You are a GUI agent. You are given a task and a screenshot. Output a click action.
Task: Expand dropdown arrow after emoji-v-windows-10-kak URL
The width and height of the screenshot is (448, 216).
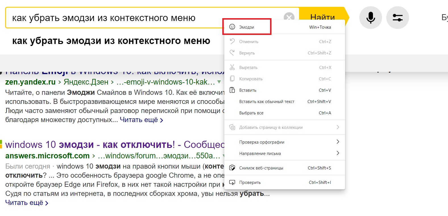pyautogui.click(x=219, y=82)
